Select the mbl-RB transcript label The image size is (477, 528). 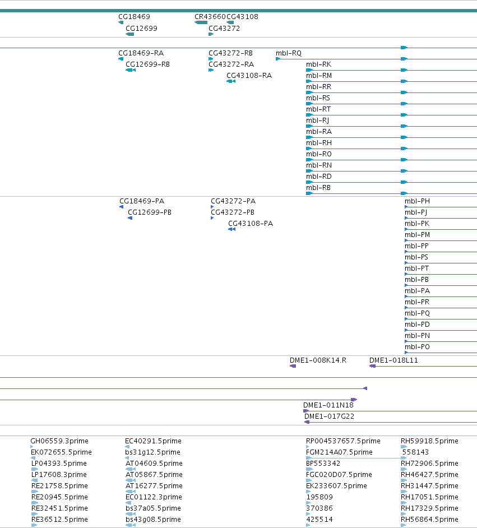point(318,188)
